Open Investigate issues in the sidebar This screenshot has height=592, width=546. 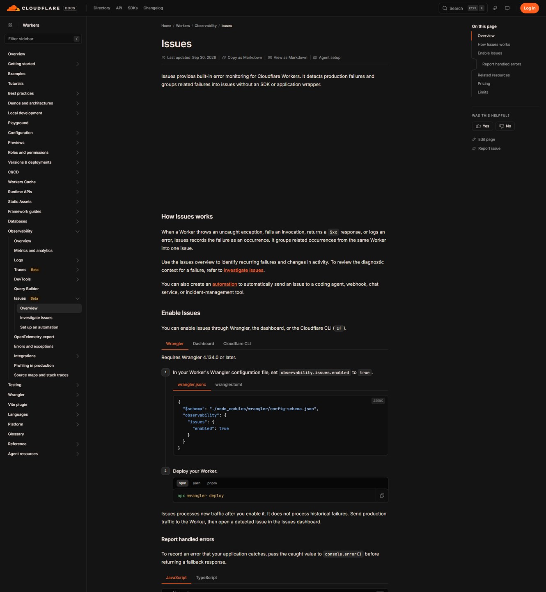point(36,318)
